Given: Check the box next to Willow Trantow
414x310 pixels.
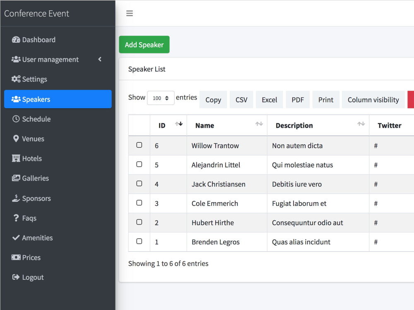Looking at the screenshot, I should point(139,145).
